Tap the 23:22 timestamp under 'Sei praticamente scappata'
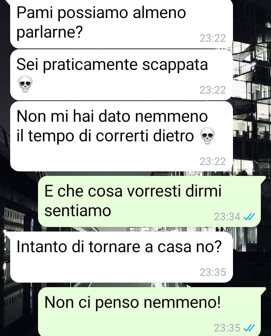Screen dimensions: 271x336 tap(213, 90)
